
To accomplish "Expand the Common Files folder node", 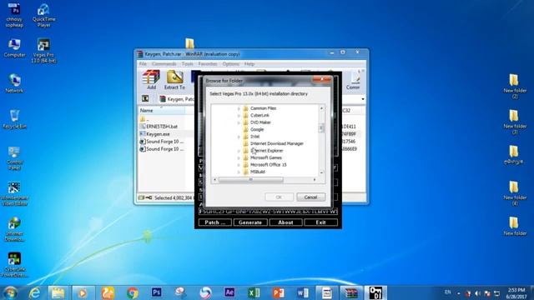I will coord(239,108).
